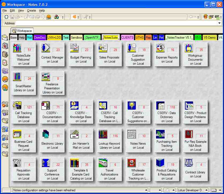
Task: Open the Electronic Library database tile
Action: point(52,141)
